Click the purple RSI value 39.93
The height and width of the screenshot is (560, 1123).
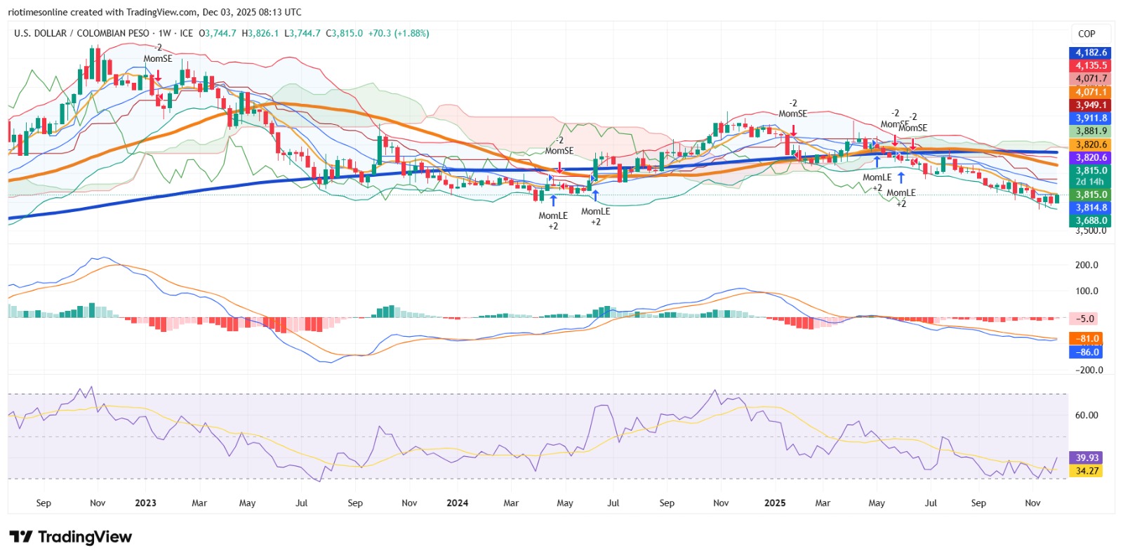point(1085,458)
